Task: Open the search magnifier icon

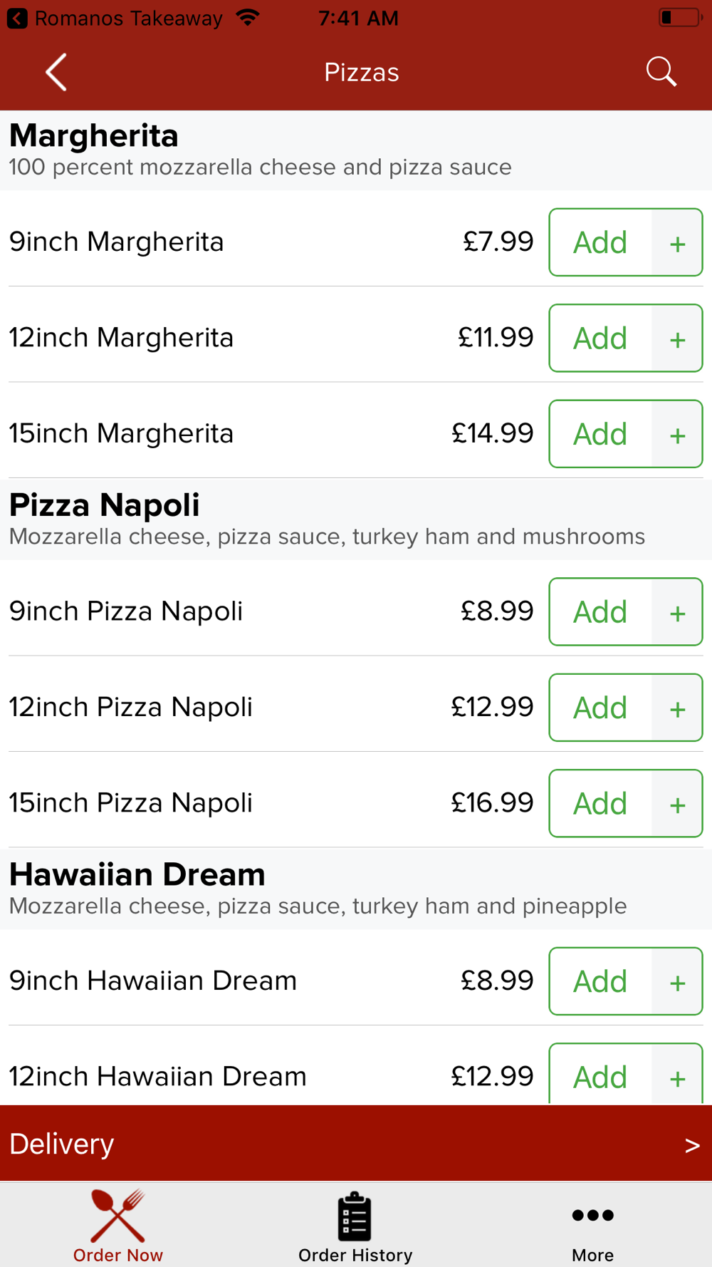Action: (661, 72)
